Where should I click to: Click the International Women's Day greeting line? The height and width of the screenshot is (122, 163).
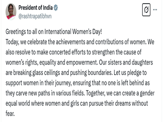(x=54, y=32)
